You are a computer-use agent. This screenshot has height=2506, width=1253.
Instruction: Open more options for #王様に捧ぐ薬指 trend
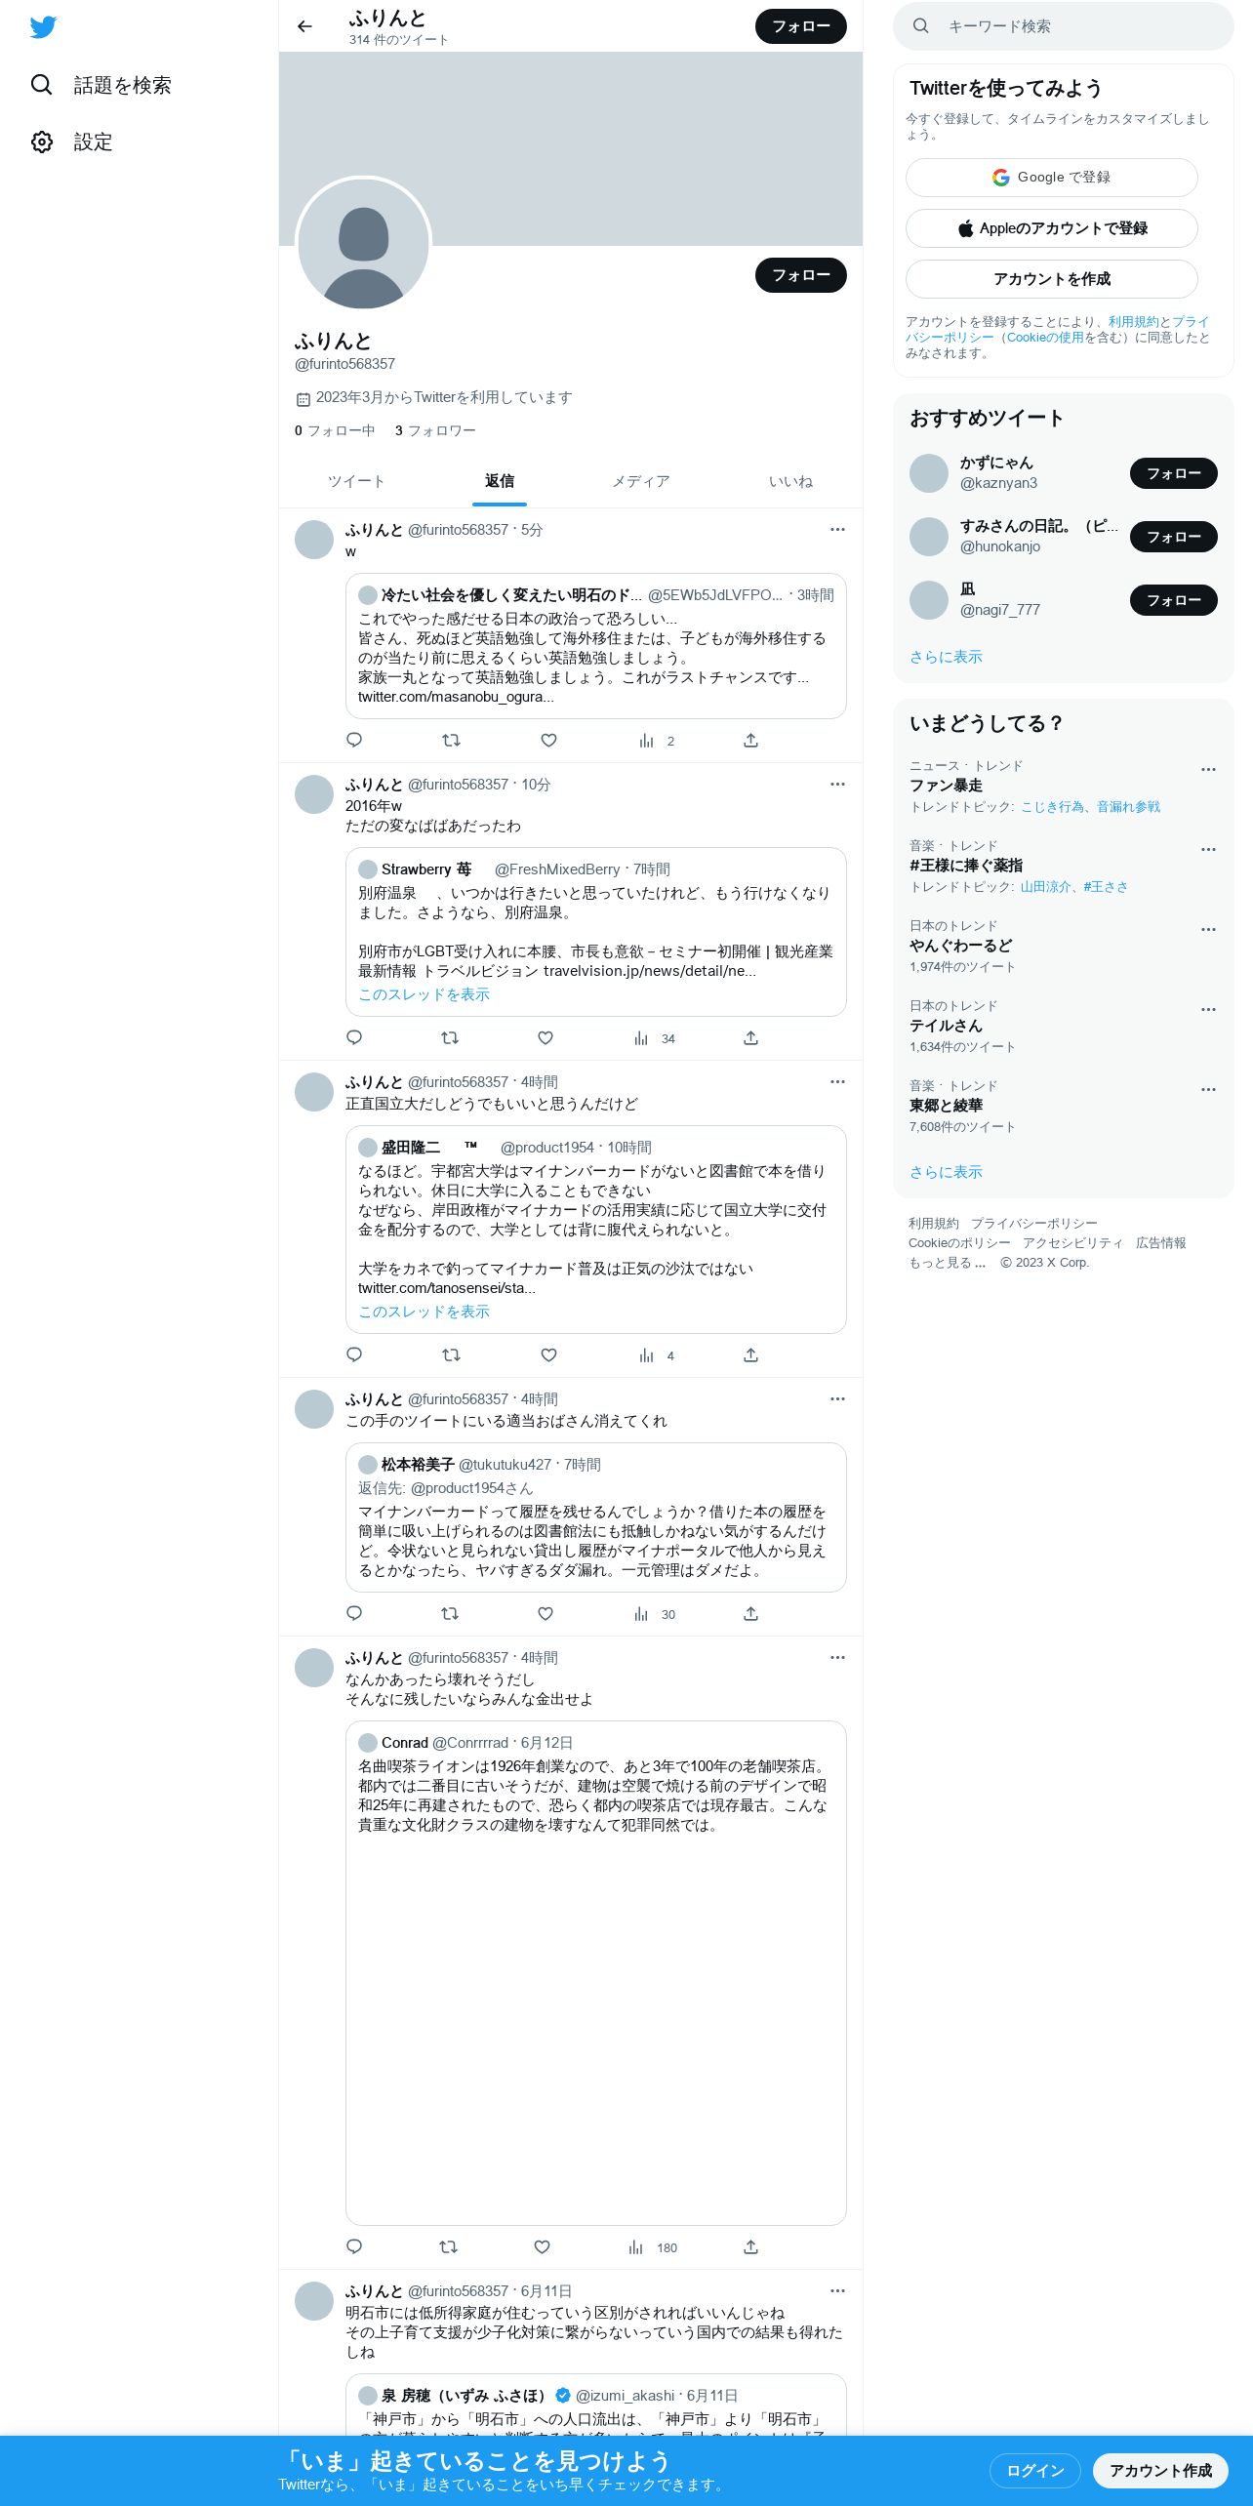[x=1208, y=850]
